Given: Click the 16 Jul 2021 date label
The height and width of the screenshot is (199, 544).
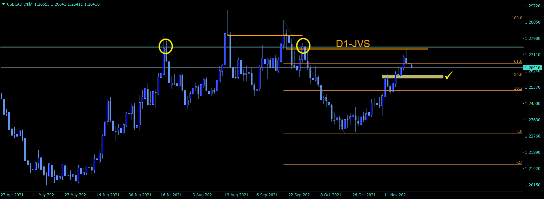Looking at the screenshot, I should pos(171,195).
